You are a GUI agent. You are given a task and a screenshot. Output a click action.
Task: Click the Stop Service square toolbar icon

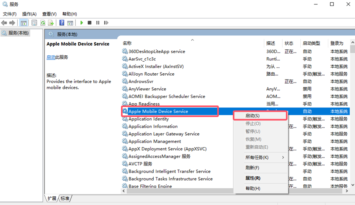[90, 23]
